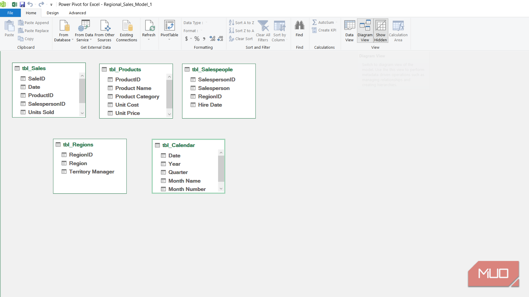
Task: Click the Redo icon
Action: pyautogui.click(x=41, y=4)
